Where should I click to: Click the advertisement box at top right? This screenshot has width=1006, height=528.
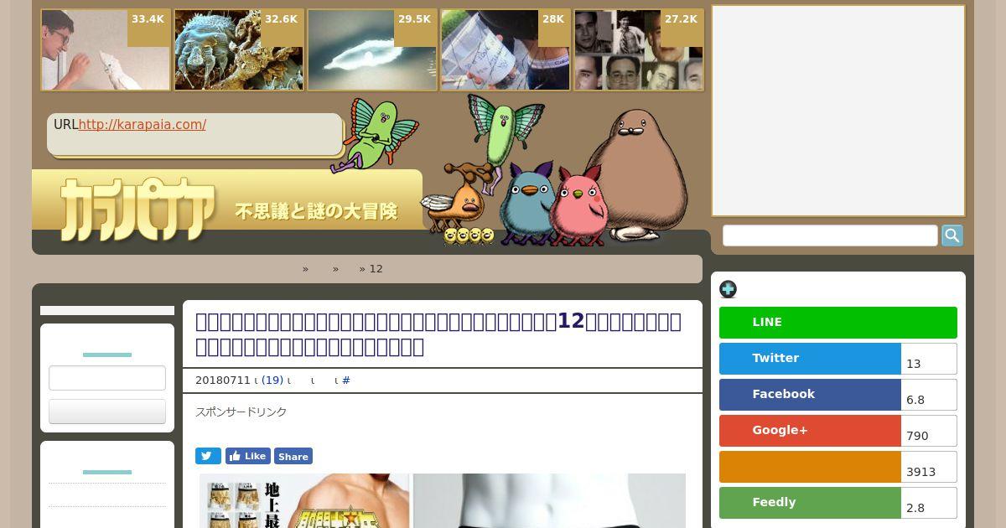(838, 111)
